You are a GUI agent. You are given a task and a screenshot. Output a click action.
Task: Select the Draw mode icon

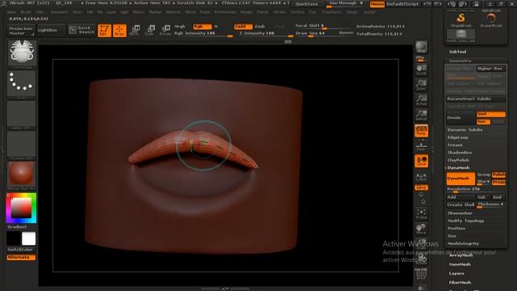120,31
